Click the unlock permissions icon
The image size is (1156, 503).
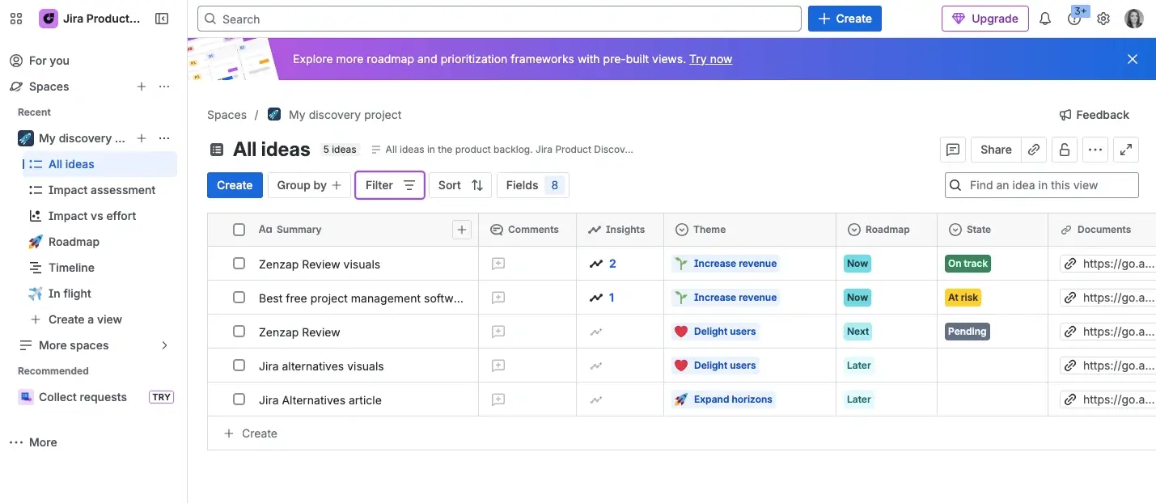[x=1065, y=150]
